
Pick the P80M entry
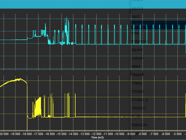tap(136, 67)
